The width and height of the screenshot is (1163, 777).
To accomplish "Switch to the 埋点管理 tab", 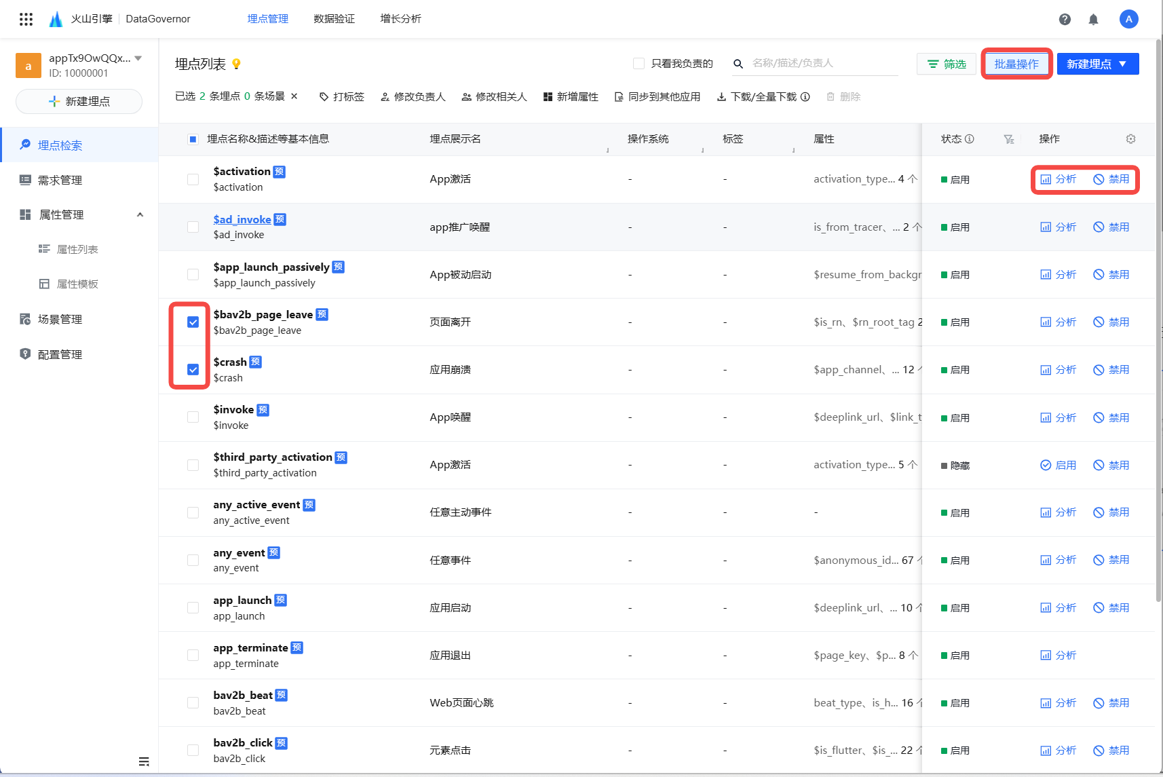I will point(267,19).
